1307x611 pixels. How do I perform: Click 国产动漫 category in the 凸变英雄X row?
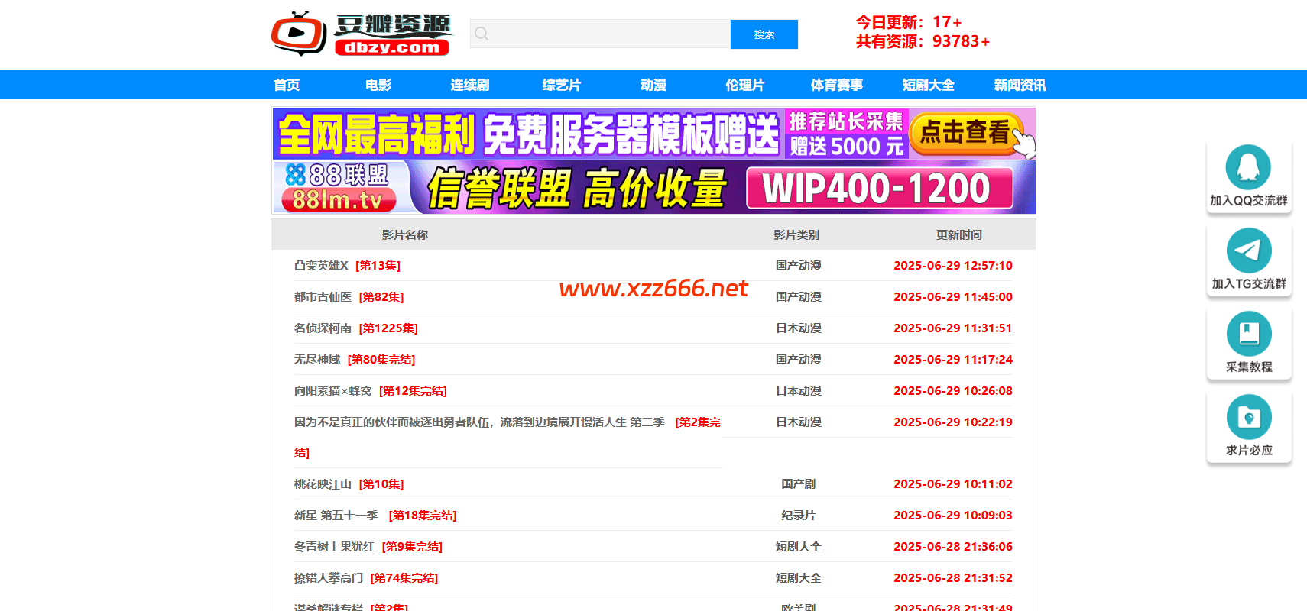click(x=798, y=266)
